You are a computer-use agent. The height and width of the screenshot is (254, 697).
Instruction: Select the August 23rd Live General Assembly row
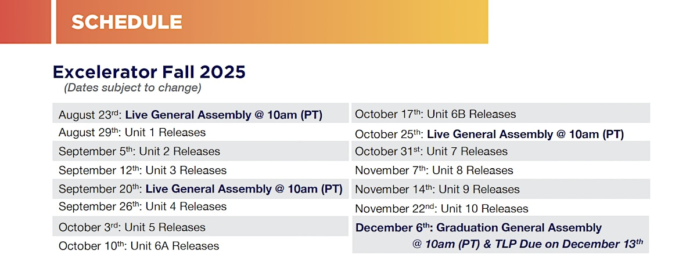pyautogui.click(x=200, y=114)
